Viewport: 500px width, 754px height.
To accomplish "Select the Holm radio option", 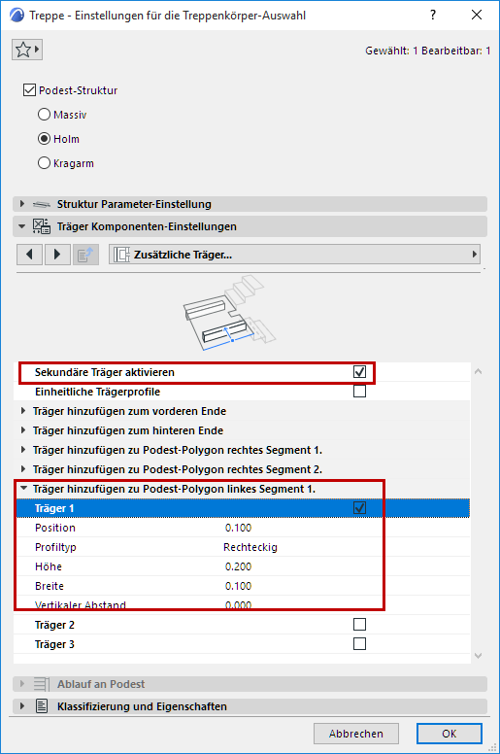I will tap(44, 139).
